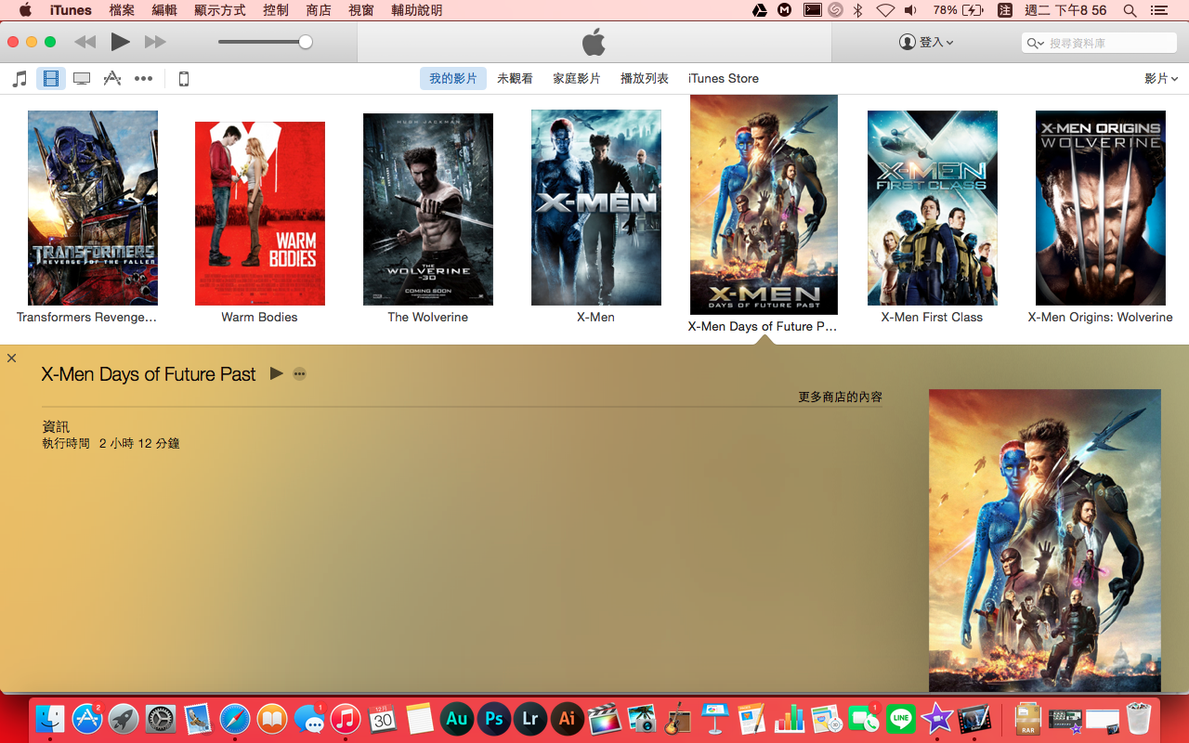Open Spotlight search in menu bar
The height and width of the screenshot is (743, 1189).
1130,10
